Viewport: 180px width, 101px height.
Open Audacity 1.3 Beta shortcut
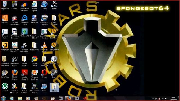24,6
